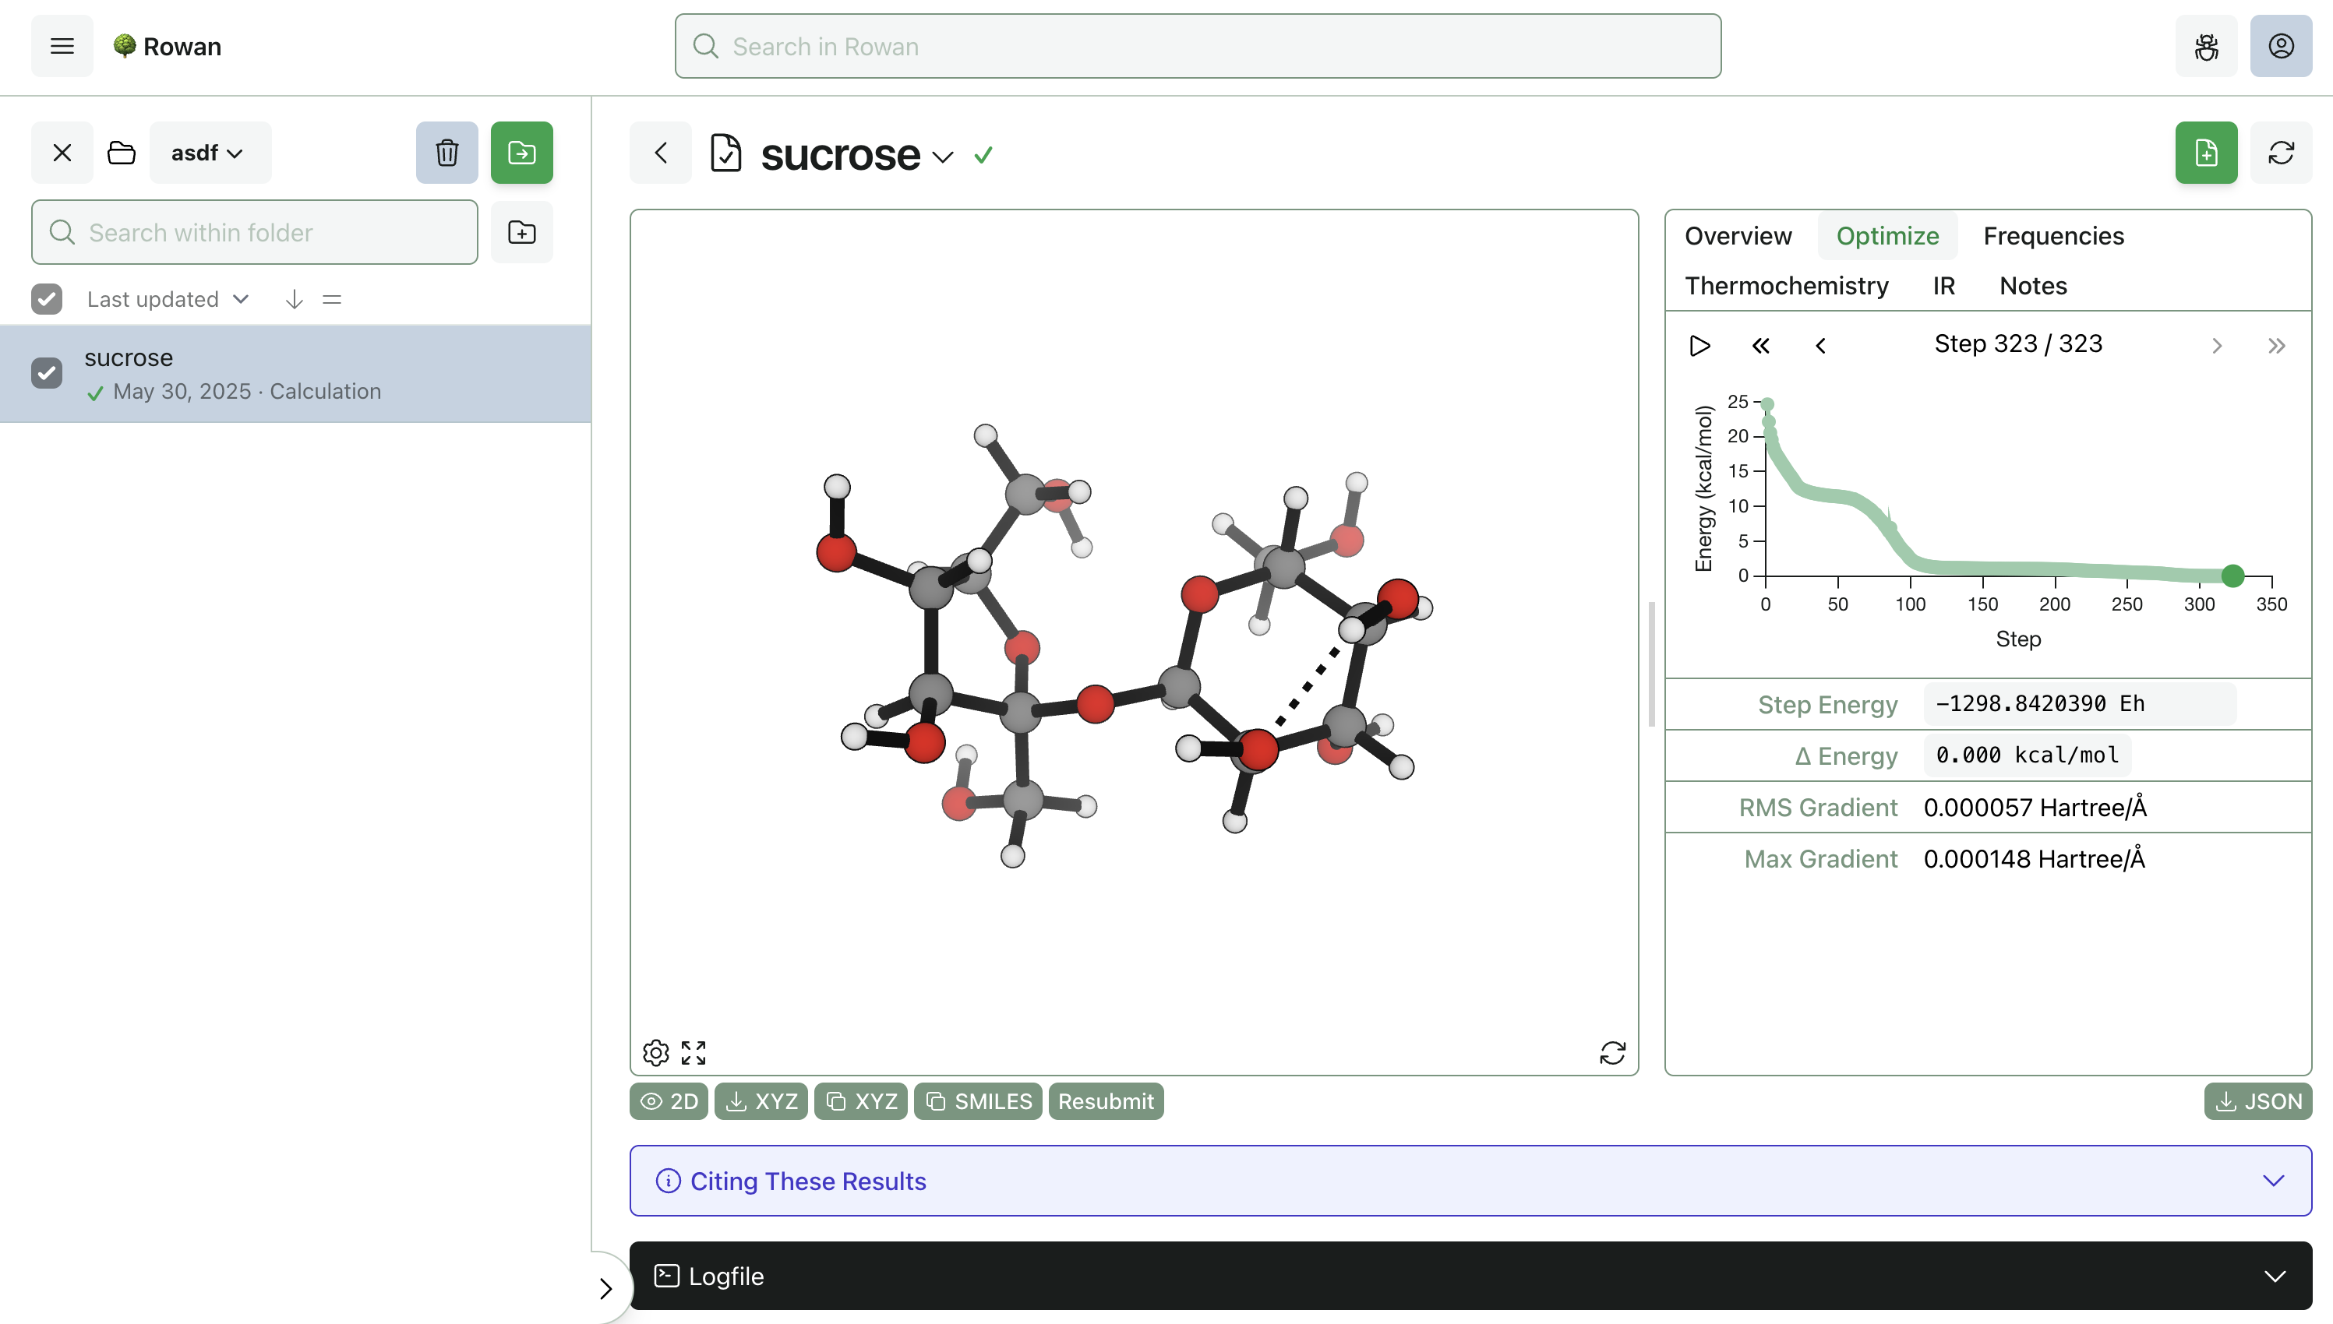Focus the Search within folder field
Viewport: 2333px width, 1324px height.
(255, 233)
